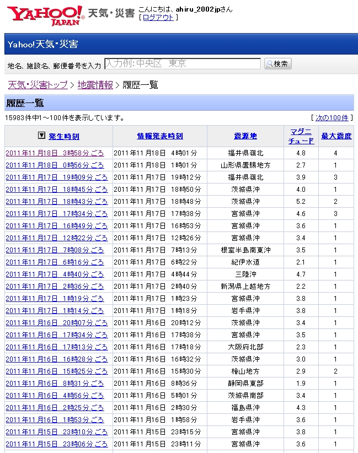
Task: Open the 2011年11月16日 8時31分 earthquake entry
Action: [54, 384]
